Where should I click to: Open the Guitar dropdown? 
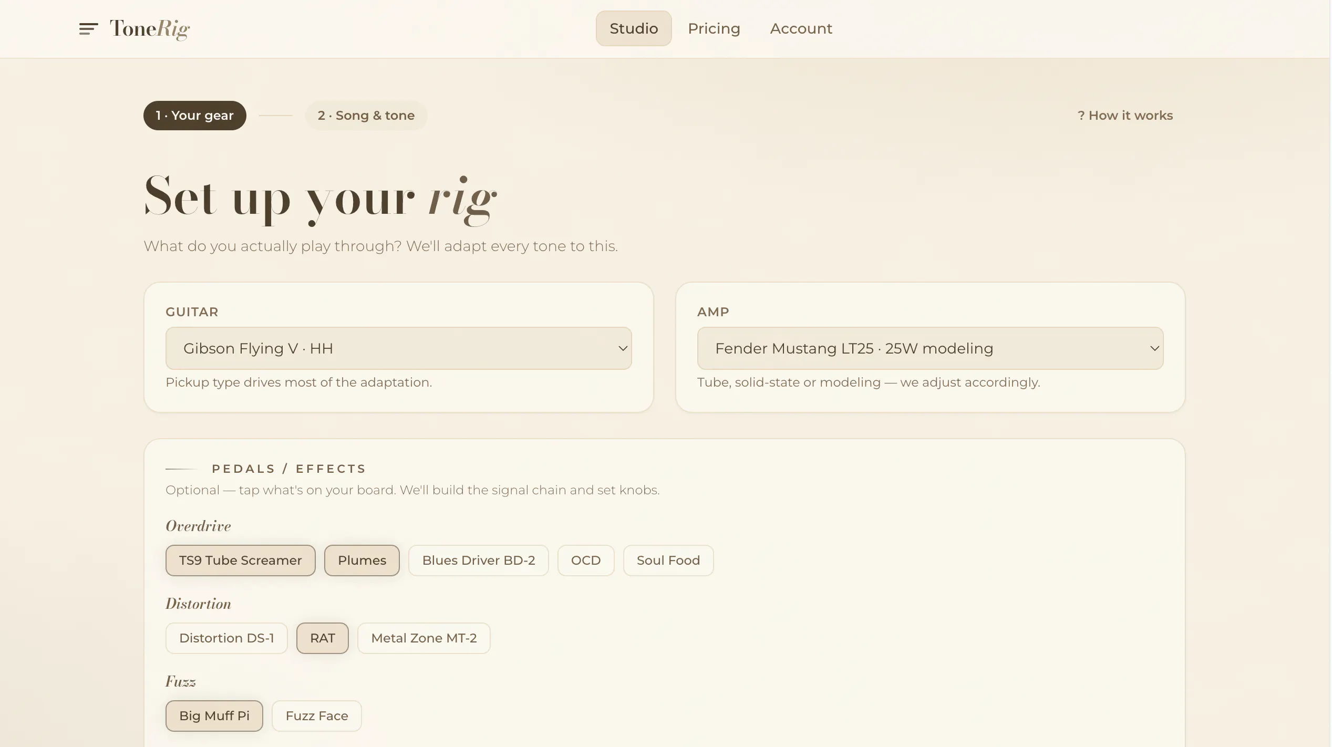tap(398, 348)
